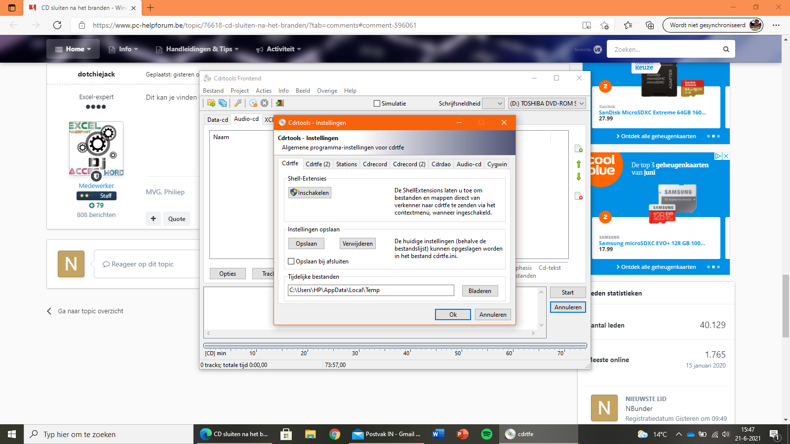The height and width of the screenshot is (444, 790).
Task: Click the save project toolbar icon
Action: coord(223,103)
